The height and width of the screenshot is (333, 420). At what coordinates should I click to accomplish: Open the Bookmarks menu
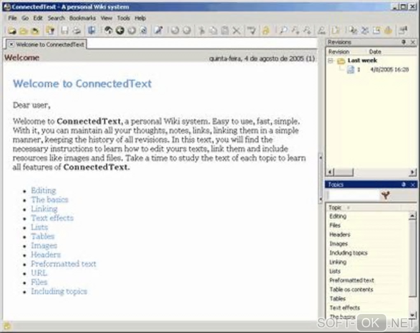point(82,18)
